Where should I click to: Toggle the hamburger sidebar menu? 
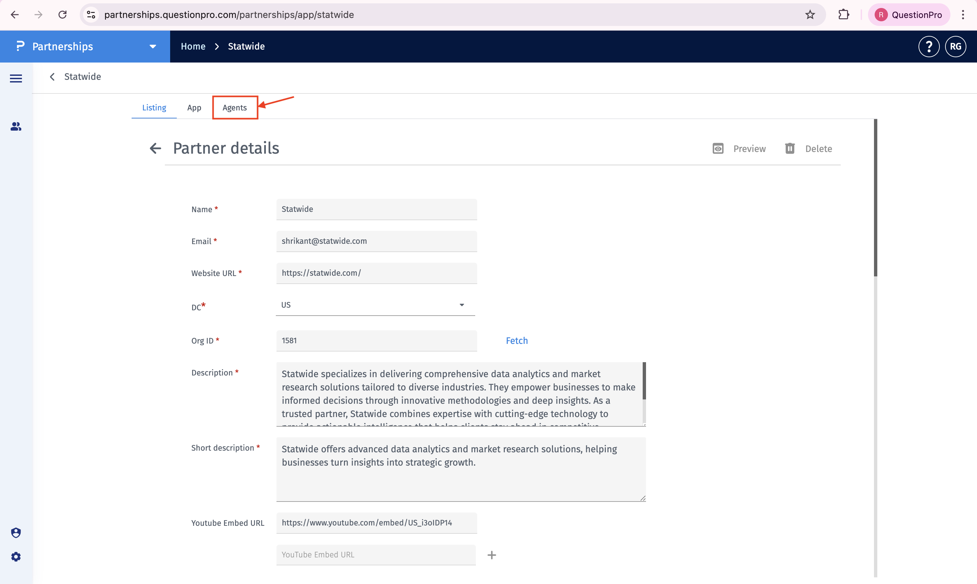16,78
